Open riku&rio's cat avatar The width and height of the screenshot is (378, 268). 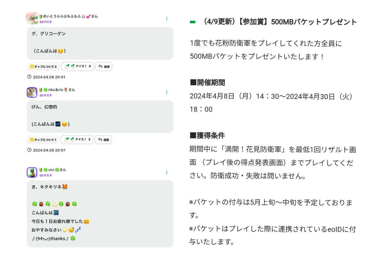click(x=32, y=92)
